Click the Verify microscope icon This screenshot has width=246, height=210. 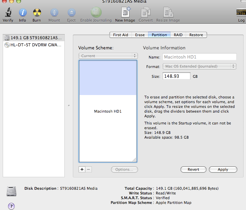[8, 12]
